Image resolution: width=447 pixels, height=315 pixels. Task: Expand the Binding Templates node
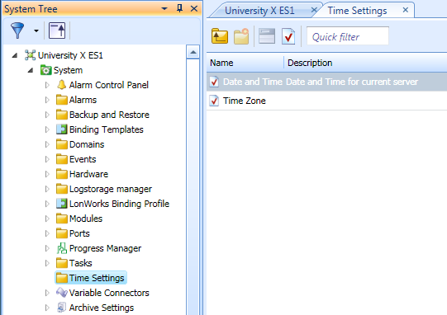point(47,129)
